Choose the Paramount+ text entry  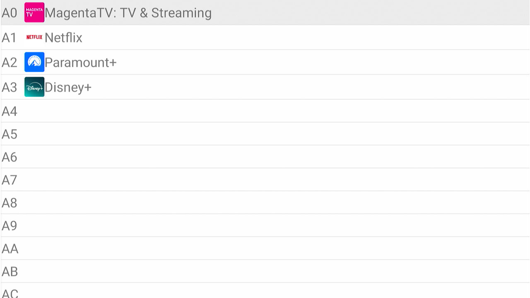click(81, 63)
